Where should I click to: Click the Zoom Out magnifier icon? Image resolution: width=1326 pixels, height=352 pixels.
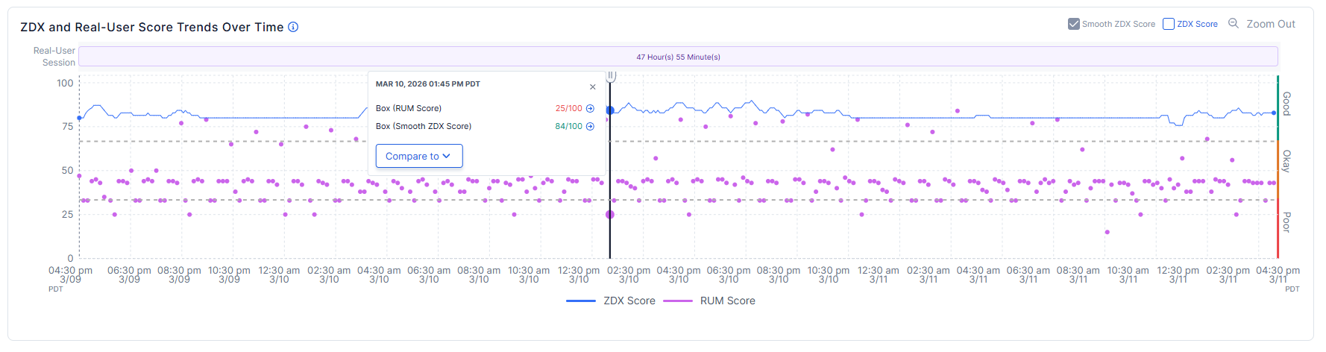[x=1234, y=23]
